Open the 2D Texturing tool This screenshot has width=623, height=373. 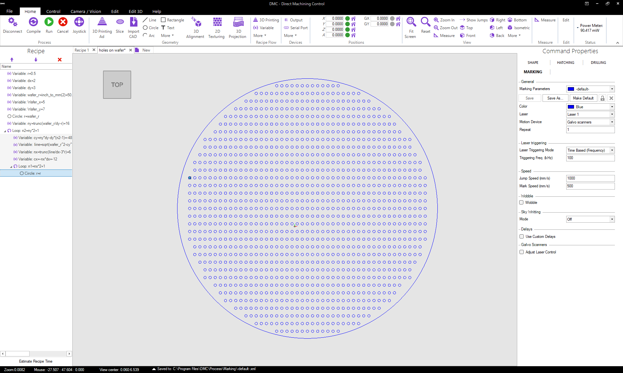click(217, 22)
